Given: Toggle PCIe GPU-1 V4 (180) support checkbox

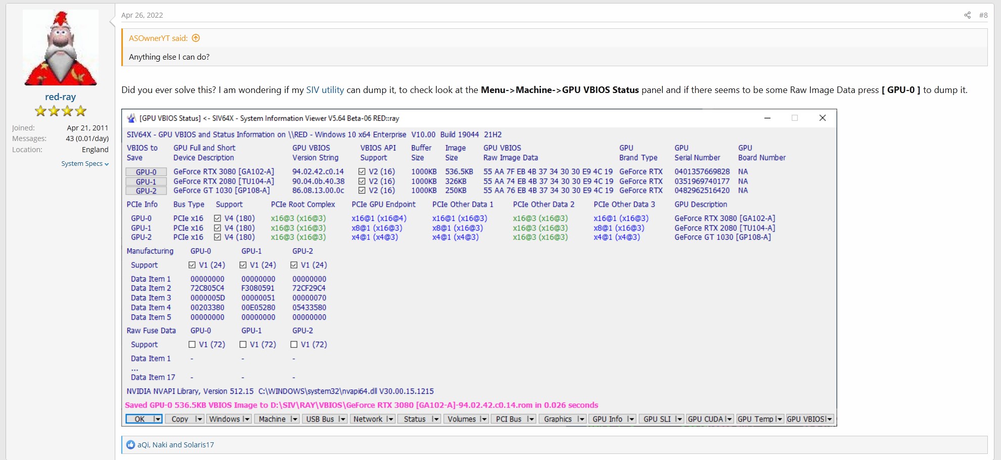Looking at the screenshot, I should [217, 228].
